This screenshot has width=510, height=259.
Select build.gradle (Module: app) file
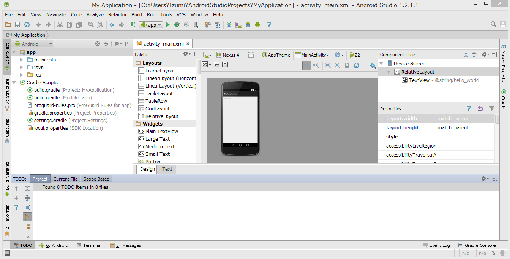pyautogui.click(x=60, y=97)
